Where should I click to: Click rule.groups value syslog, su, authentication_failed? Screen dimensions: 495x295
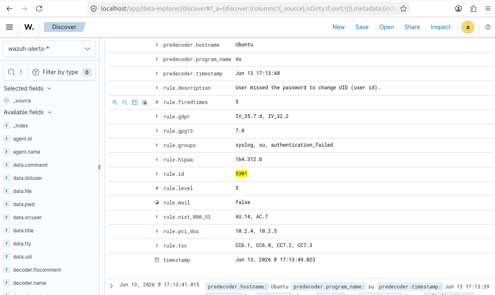(284, 145)
